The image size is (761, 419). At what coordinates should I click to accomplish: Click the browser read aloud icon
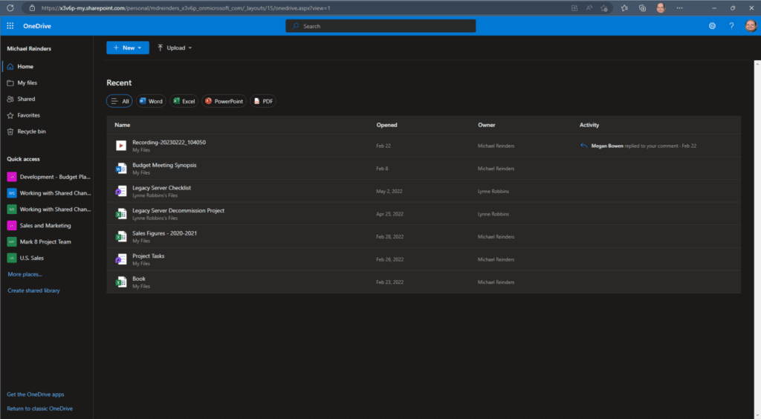tap(589, 7)
